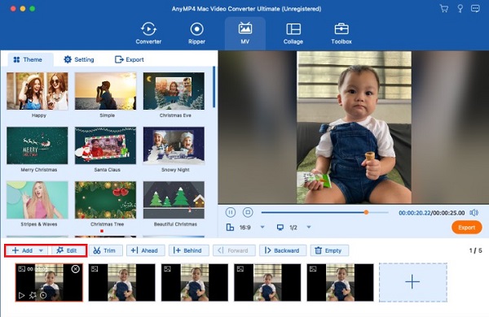Remove the first clip with its X icon
489x317 pixels.
point(76,269)
